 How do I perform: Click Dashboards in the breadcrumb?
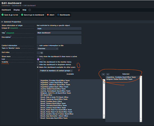[x=17, y=6]
